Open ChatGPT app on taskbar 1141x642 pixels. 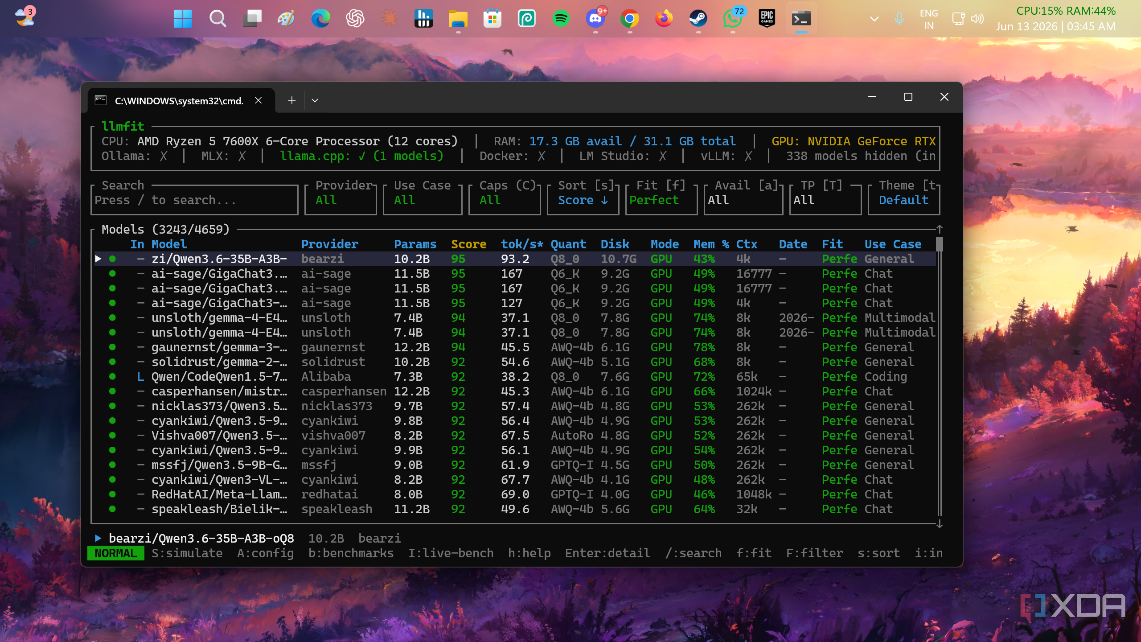(x=355, y=19)
